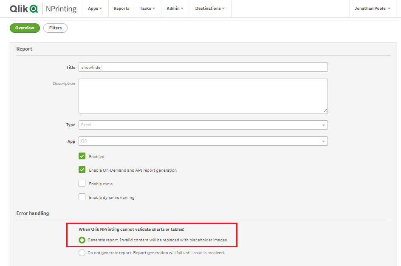
Task: Click the Error handling section heading
Action: tap(32, 213)
